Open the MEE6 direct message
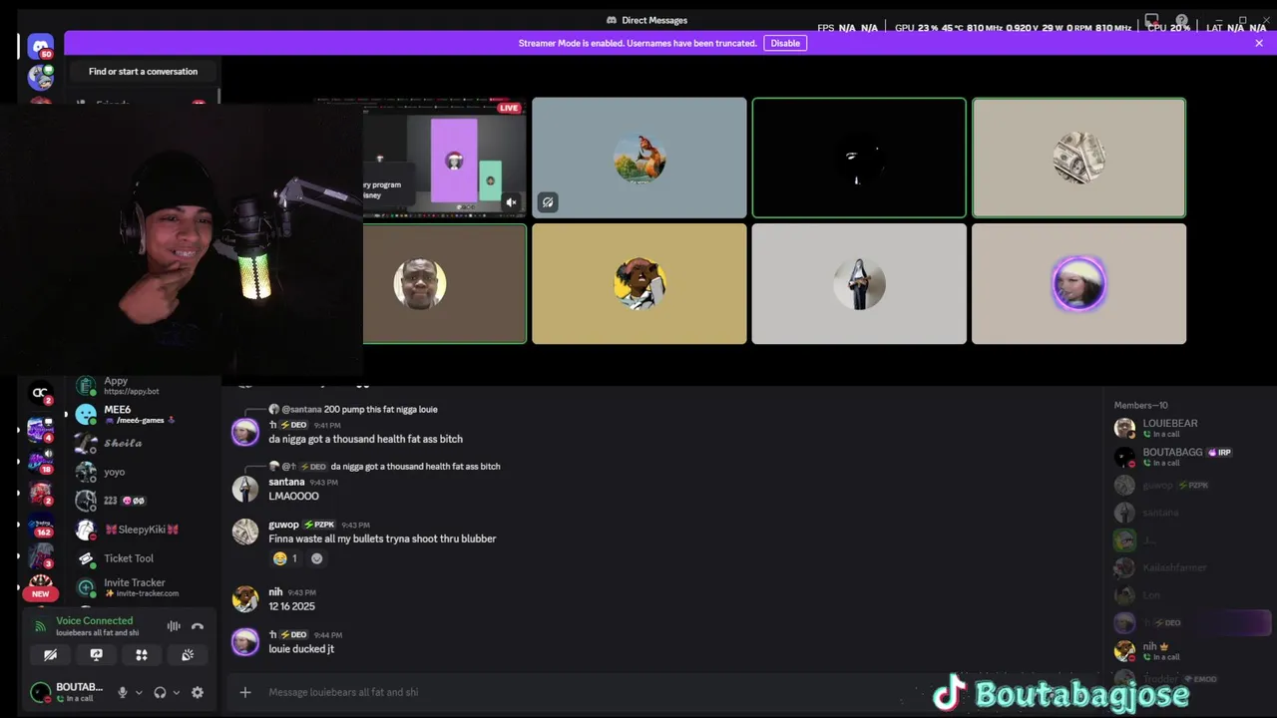Screen dimensions: 1277x718 pyautogui.click(x=143, y=414)
